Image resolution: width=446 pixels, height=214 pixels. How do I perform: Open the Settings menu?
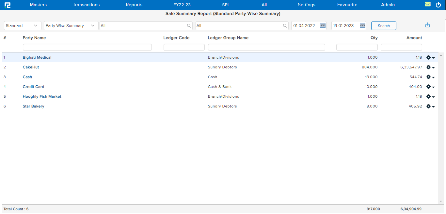coord(306,5)
